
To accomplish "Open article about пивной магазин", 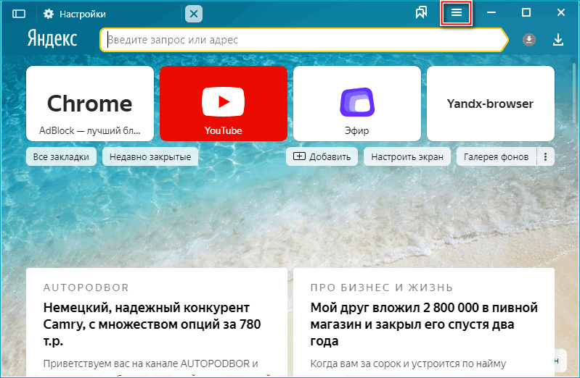I will (424, 324).
